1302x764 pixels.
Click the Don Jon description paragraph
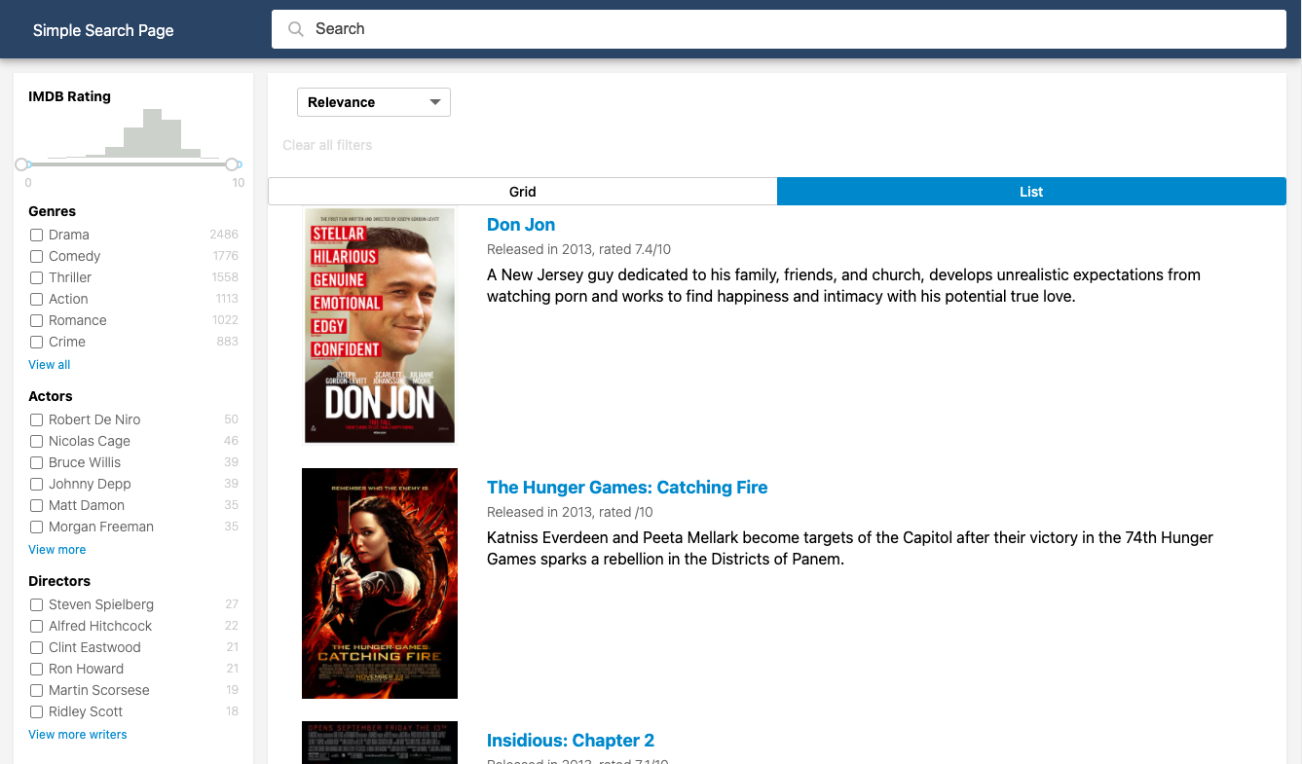843,286
